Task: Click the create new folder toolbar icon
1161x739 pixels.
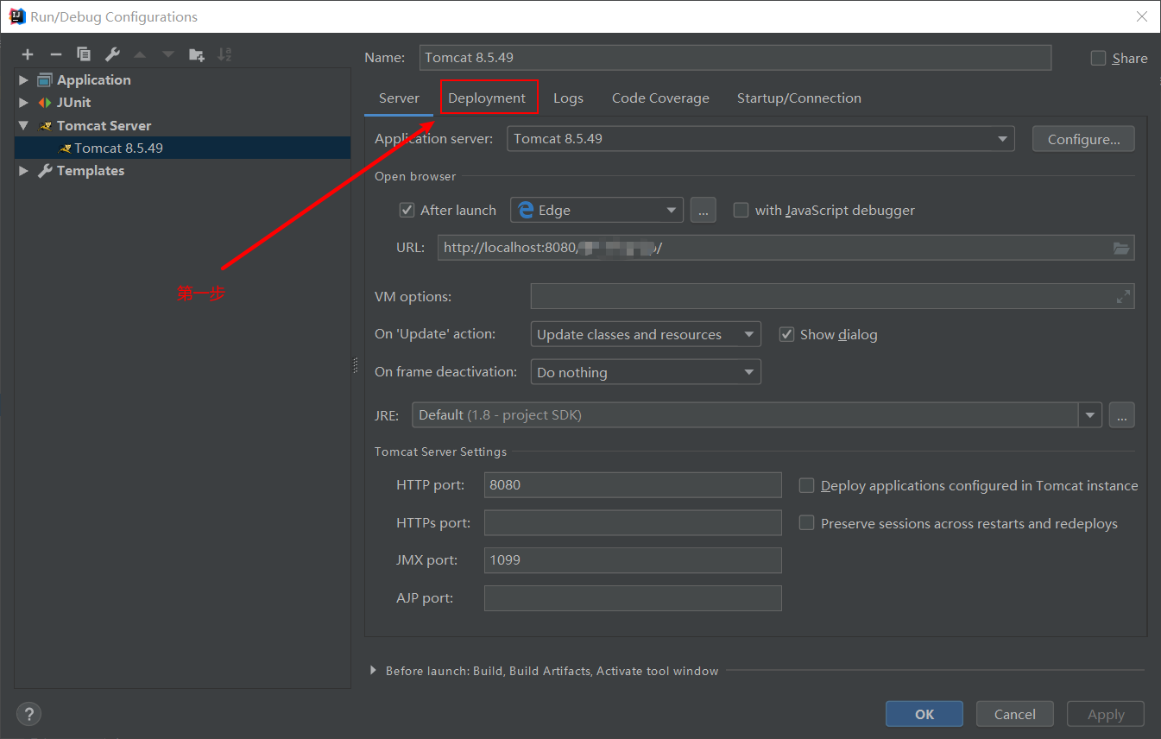Action: (197, 54)
